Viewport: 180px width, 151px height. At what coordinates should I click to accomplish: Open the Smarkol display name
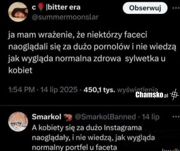46,117
